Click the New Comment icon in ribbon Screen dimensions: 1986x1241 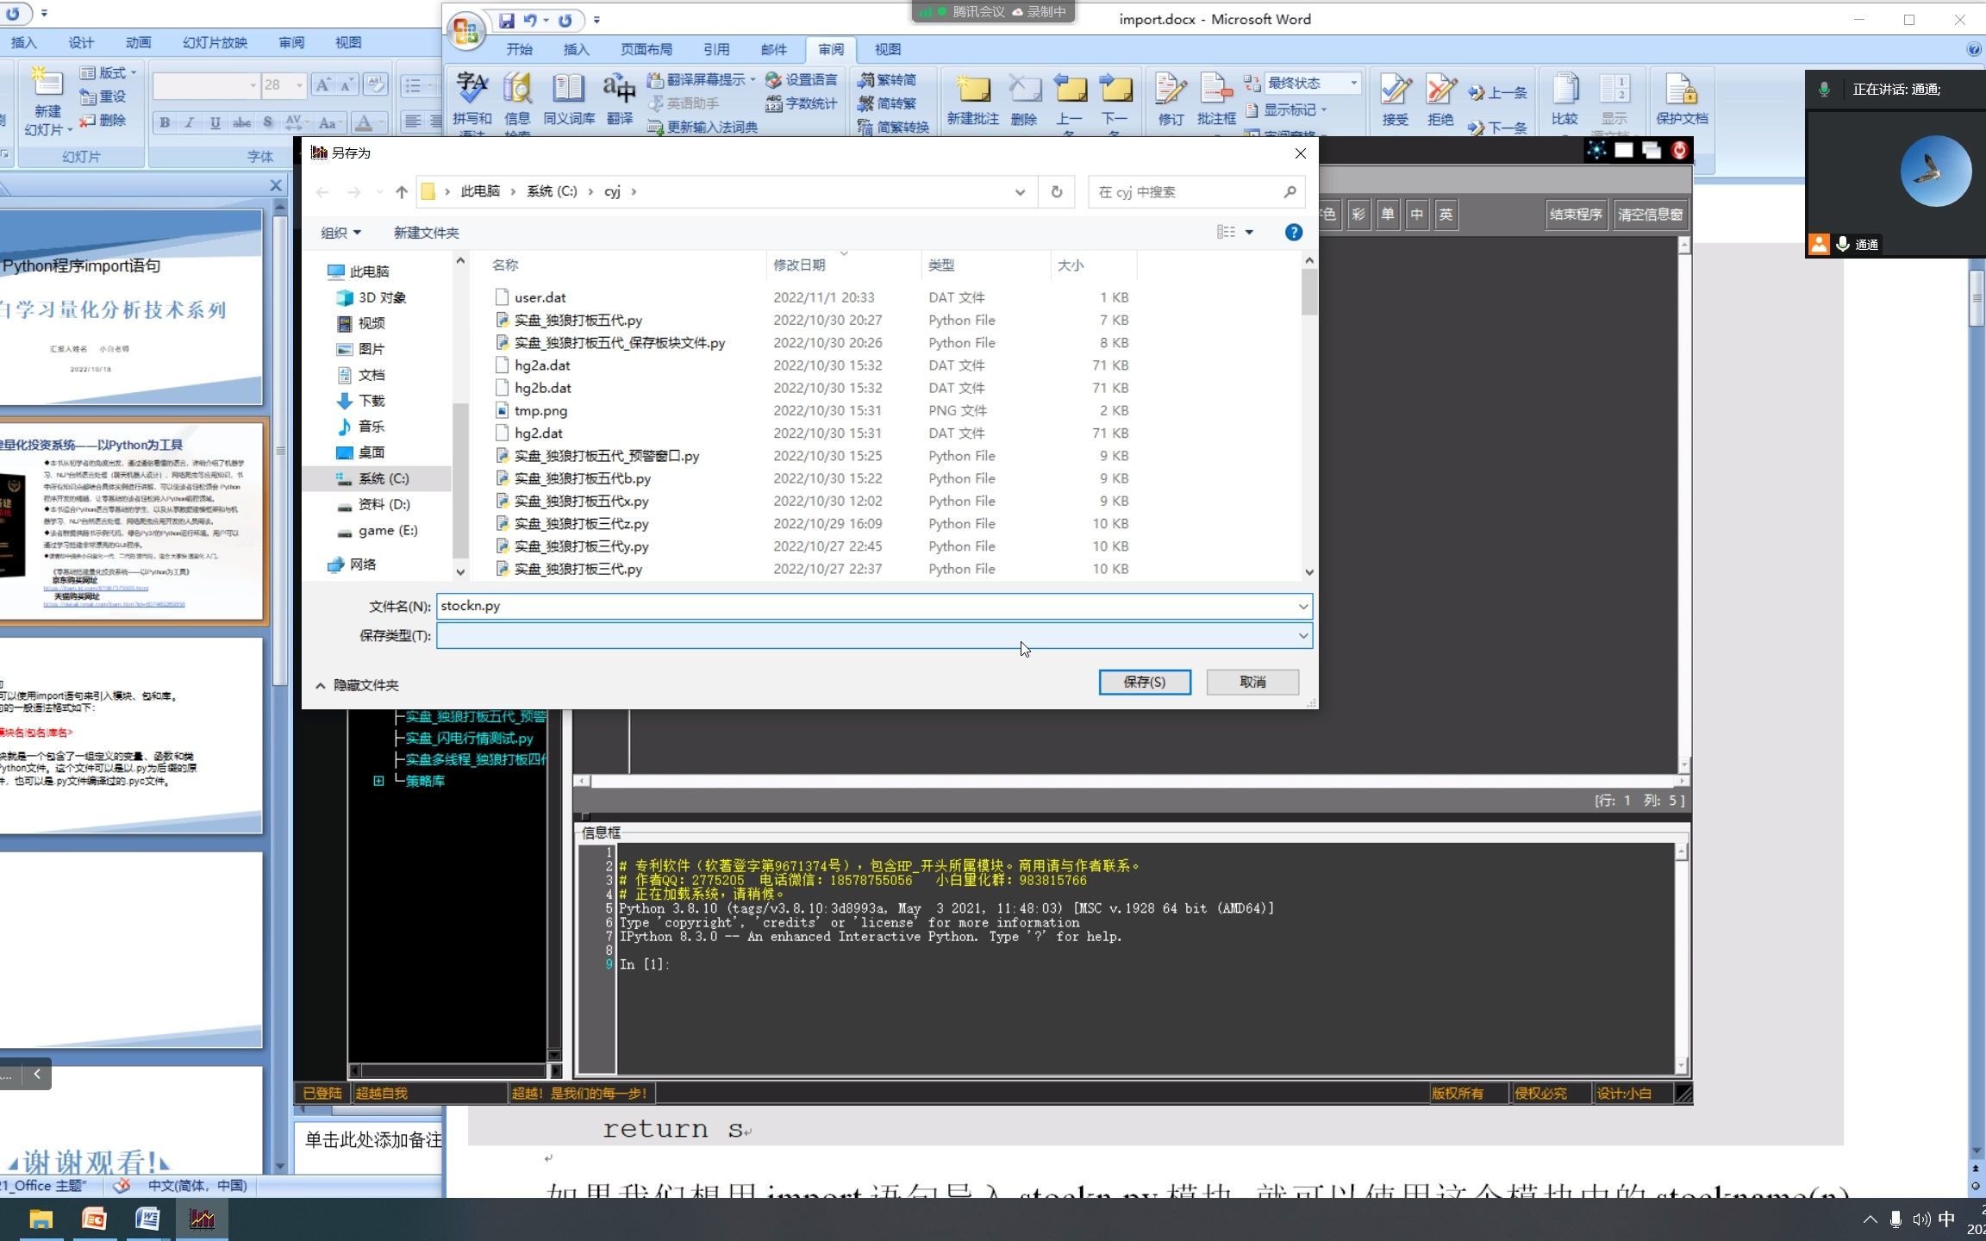point(972,90)
